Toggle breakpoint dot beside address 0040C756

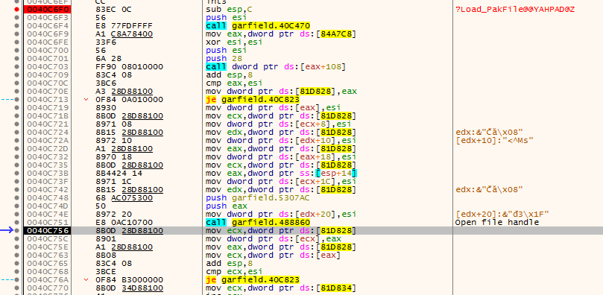[16, 230]
